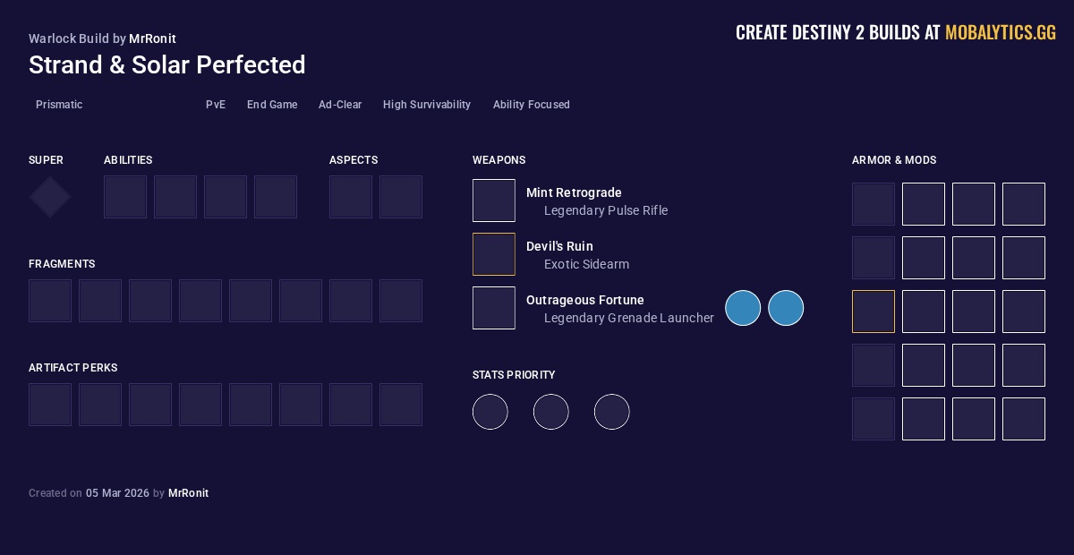Open the last slot under Abilities

(x=276, y=197)
